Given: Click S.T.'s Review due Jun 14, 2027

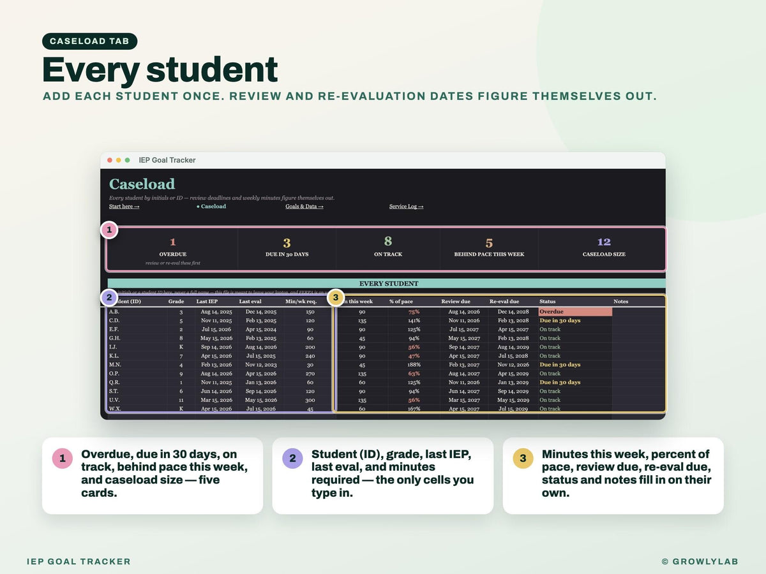Looking at the screenshot, I should click(x=464, y=392).
